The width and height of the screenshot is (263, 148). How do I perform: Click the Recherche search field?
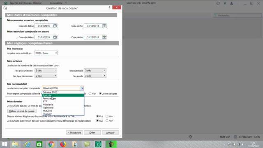(237, 16)
